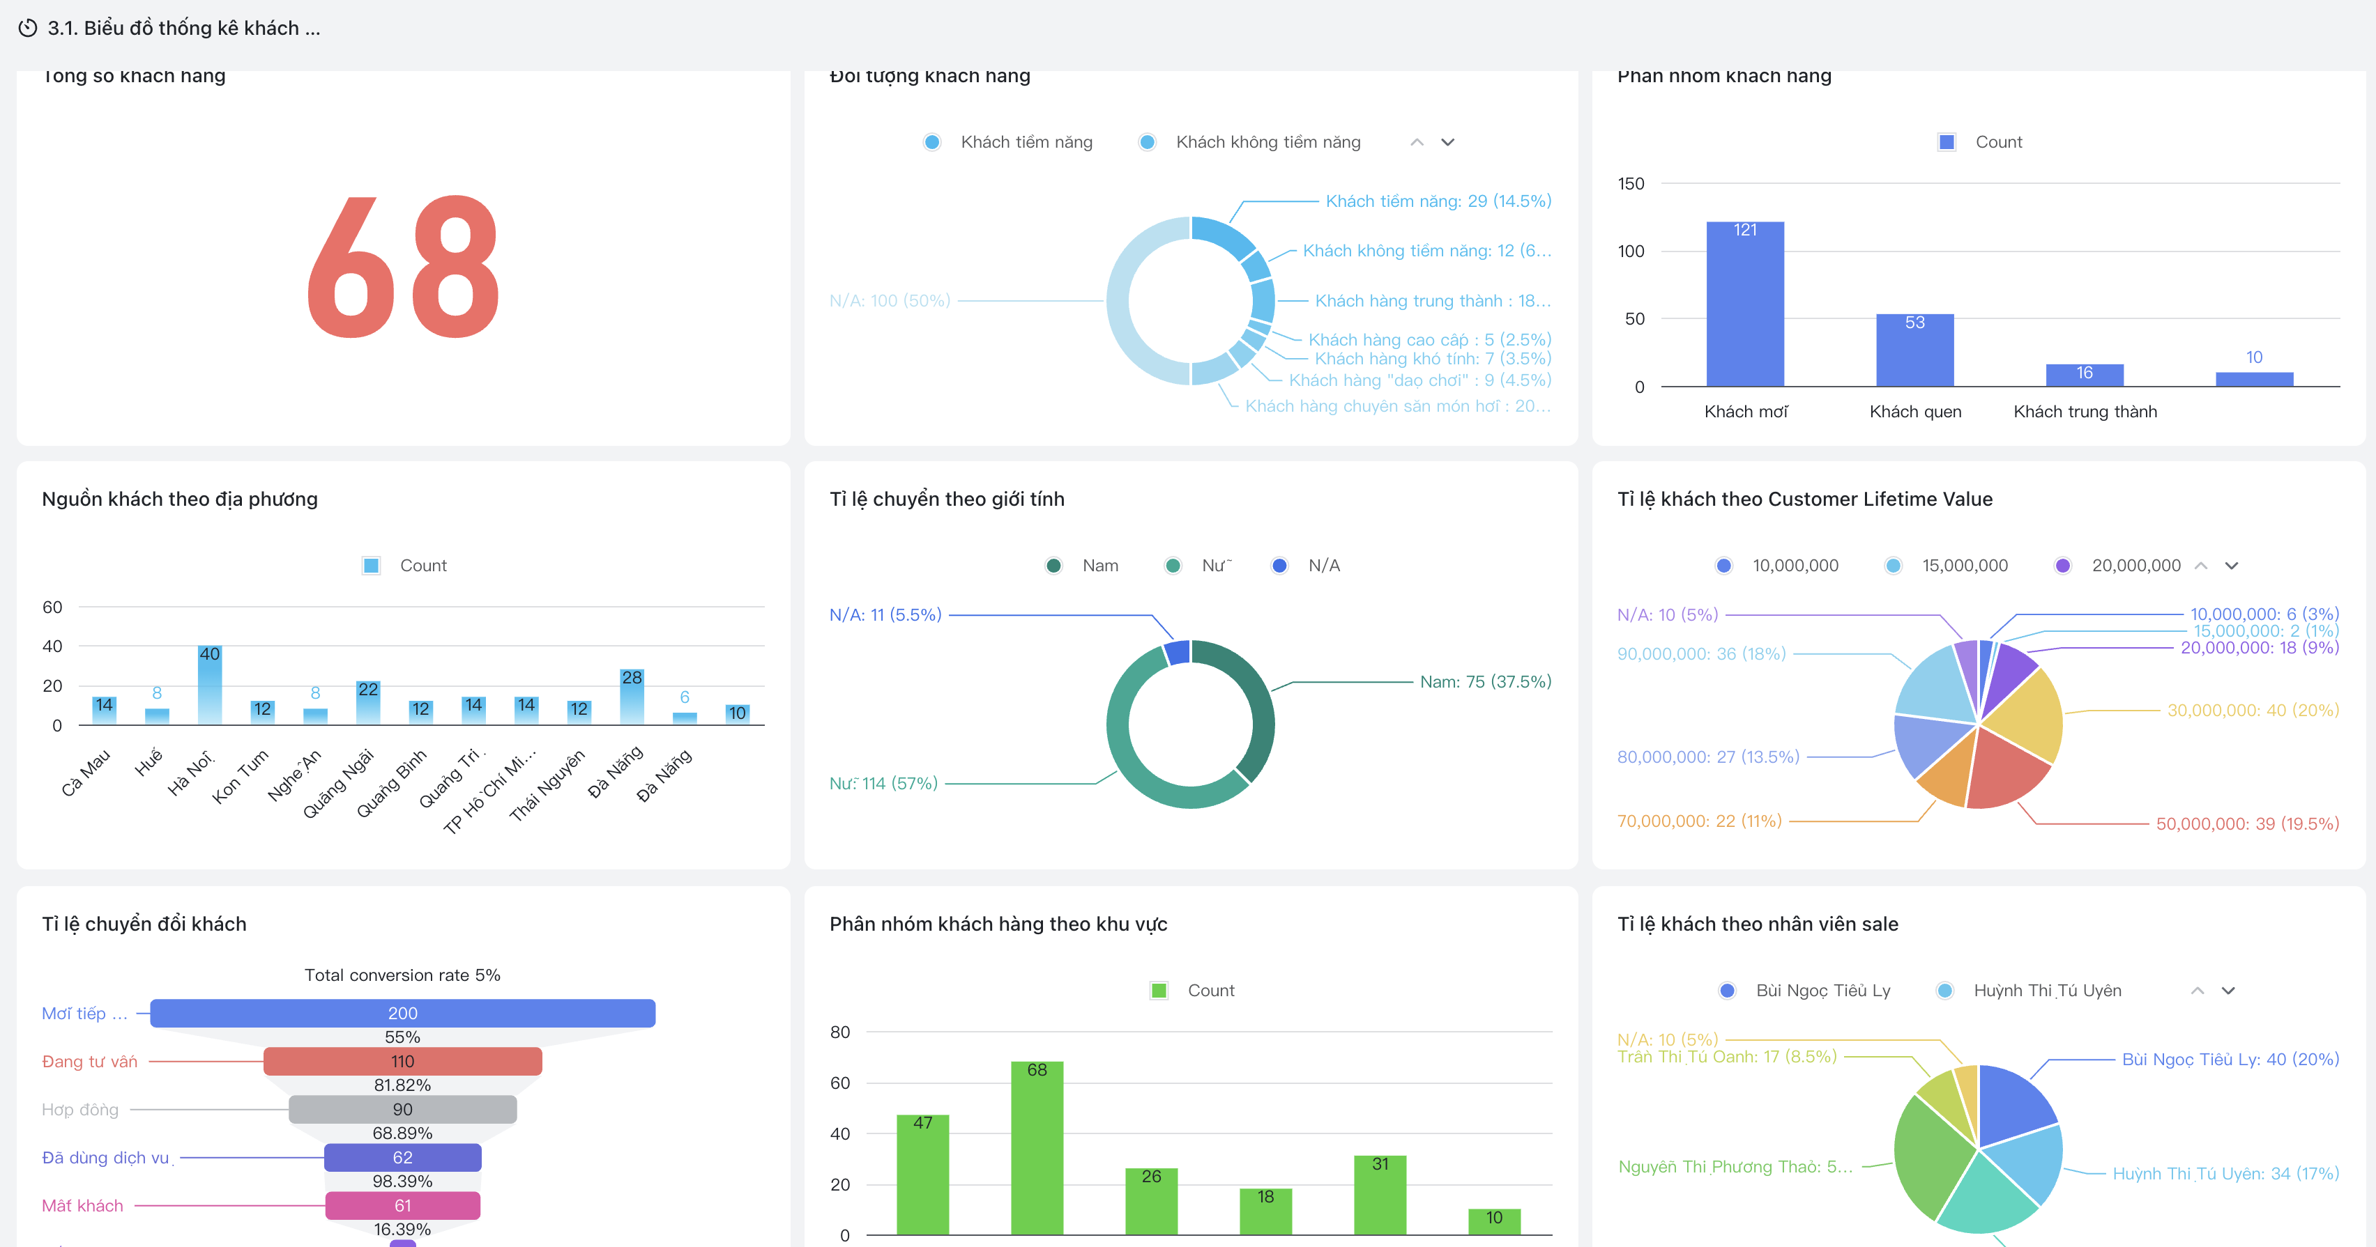Select the Khách quen bar labeled 53
This screenshot has height=1247, width=2376.
point(1915,350)
